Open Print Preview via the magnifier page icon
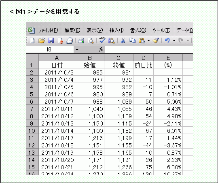The height and width of the screenshot is (183, 218). pyautogui.click(x=91, y=41)
